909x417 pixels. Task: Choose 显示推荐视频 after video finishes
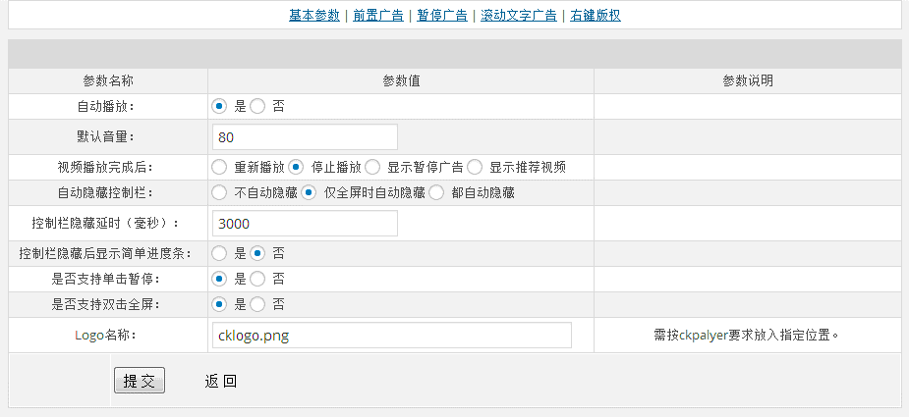[475, 168]
